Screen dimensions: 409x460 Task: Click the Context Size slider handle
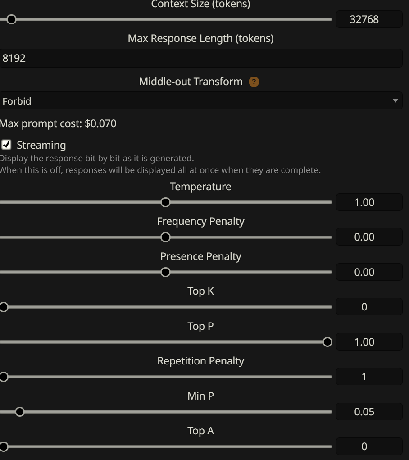coord(11,20)
